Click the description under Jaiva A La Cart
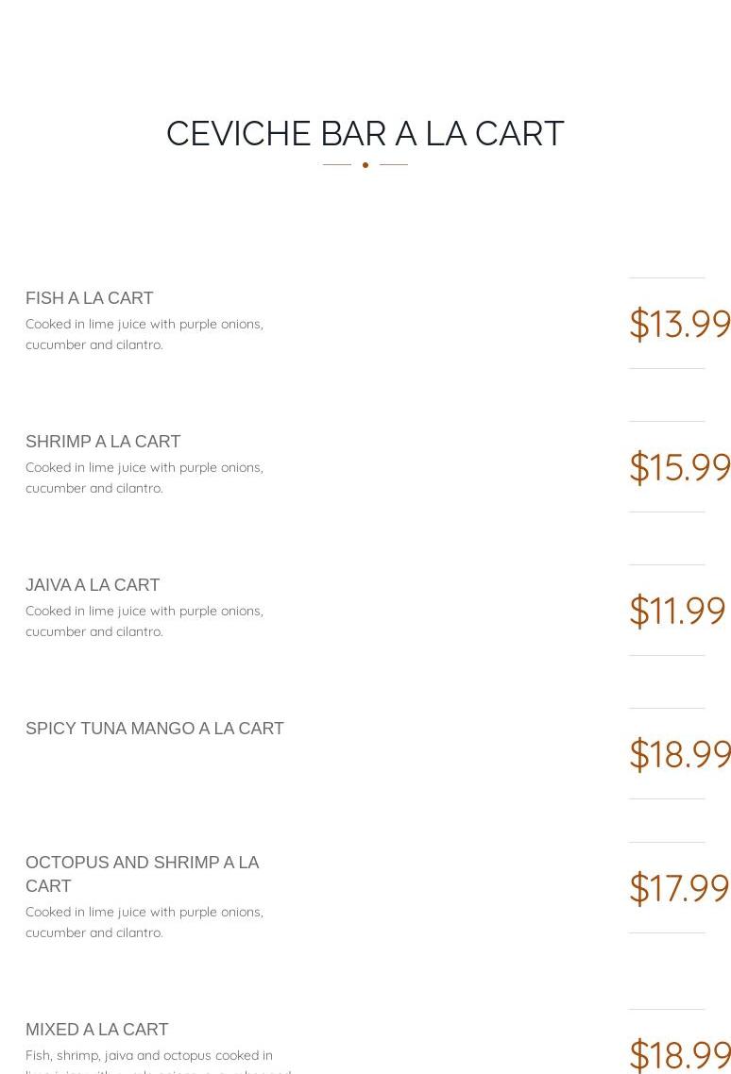The width and height of the screenshot is (731, 1074). coord(144,621)
